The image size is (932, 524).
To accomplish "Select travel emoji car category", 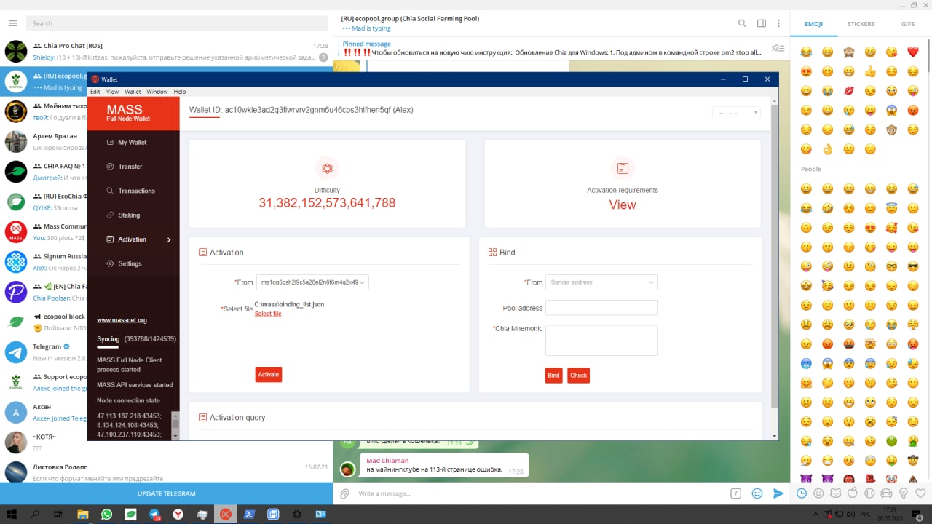I will coord(886,493).
